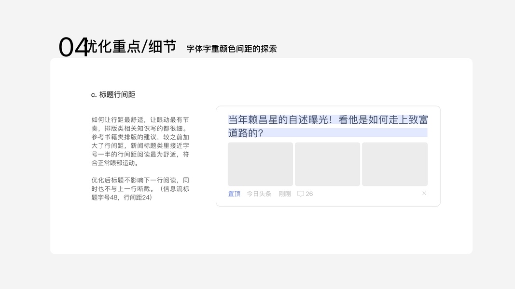The width and height of the screenshot is (515, 289).
Task: Click the subtitle 字体字重颜色间距的探索
Action: [x=232, y=49]
